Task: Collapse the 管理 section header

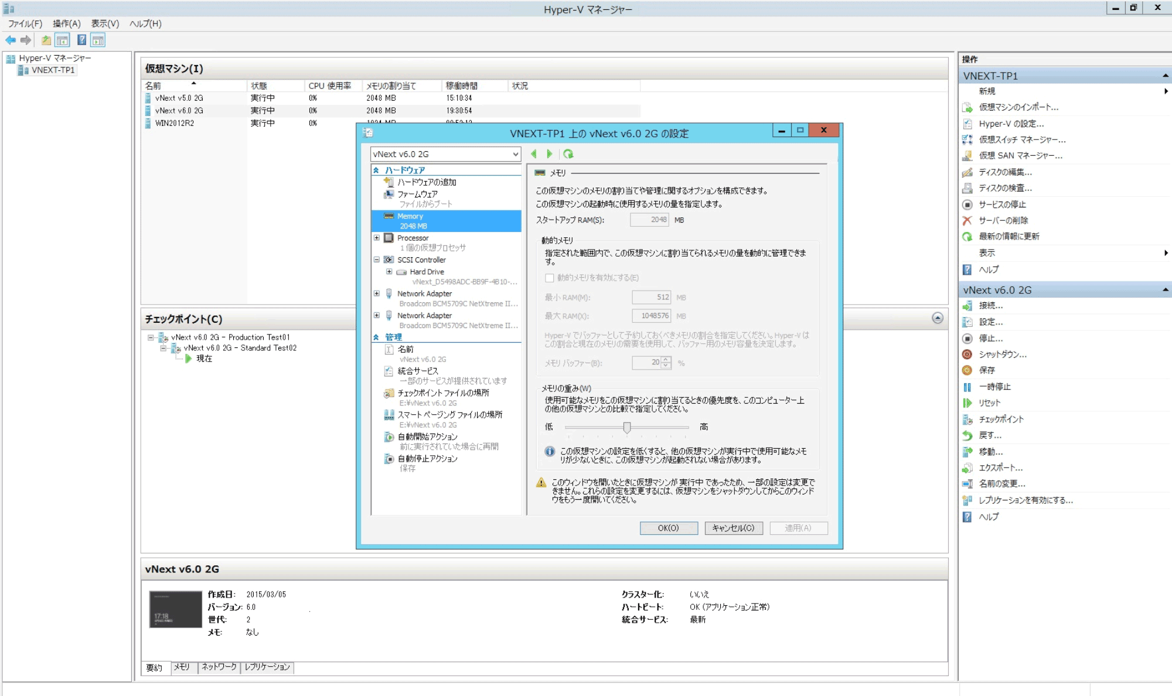Action: 376,337
